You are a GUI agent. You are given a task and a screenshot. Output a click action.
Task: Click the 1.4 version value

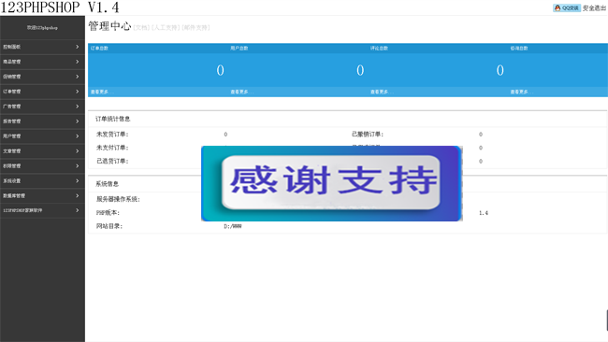point(484,213)
